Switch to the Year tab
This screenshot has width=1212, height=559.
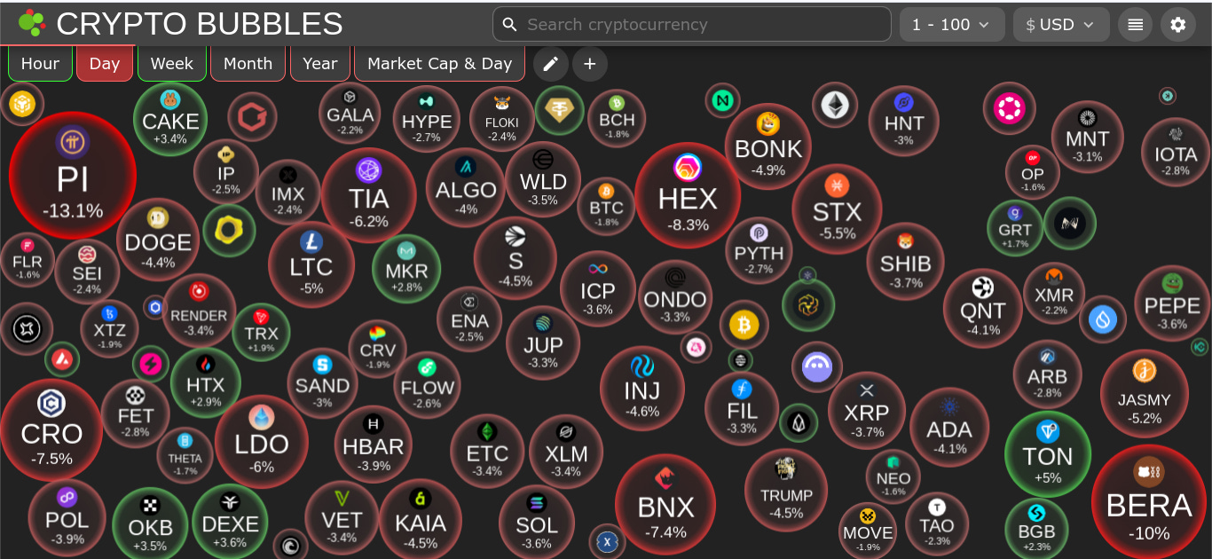[x=319, y=64]
